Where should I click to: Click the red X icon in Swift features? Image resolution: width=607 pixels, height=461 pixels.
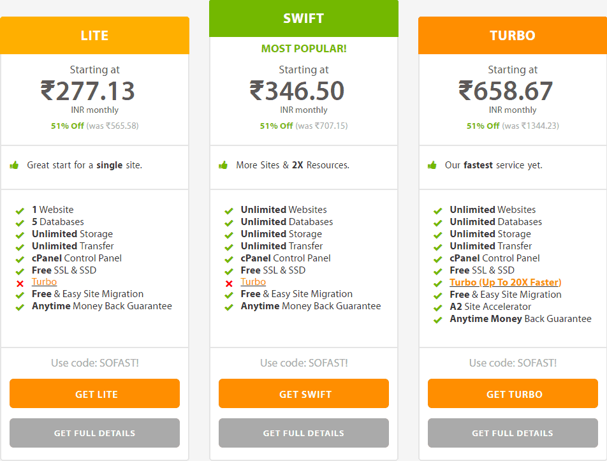point(229,283)
